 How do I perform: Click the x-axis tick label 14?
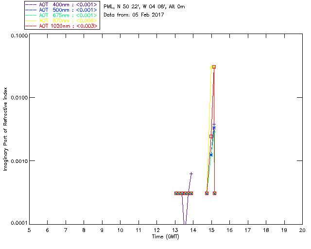point(193,230)
